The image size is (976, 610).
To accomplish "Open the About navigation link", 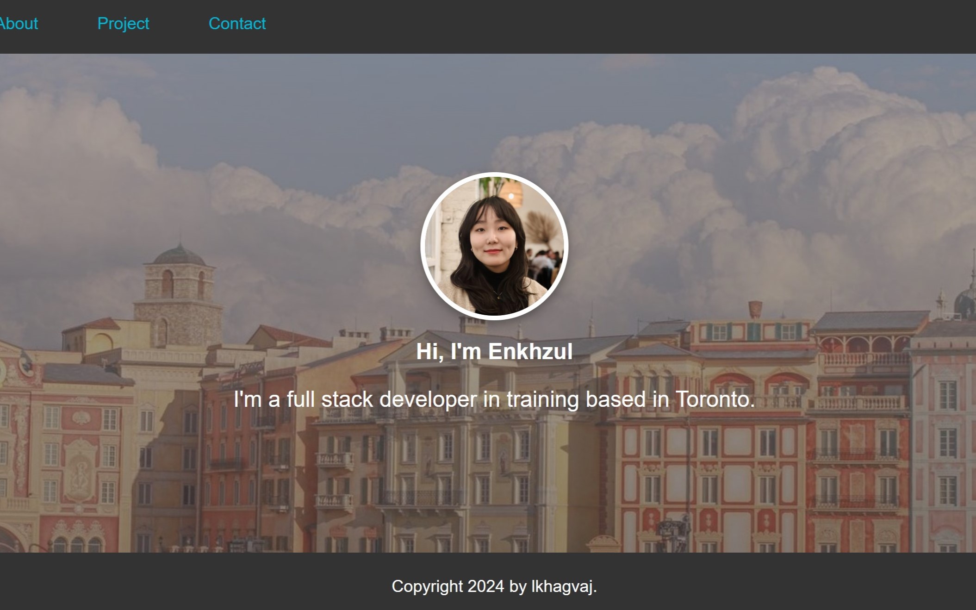I will click(19, 24).
